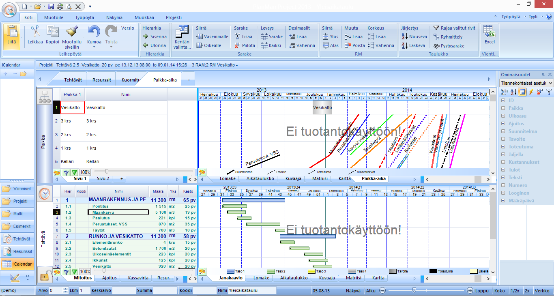Expand the Kustannukset property group
This screenshot has height=296, width=554.
pos(503,162)
